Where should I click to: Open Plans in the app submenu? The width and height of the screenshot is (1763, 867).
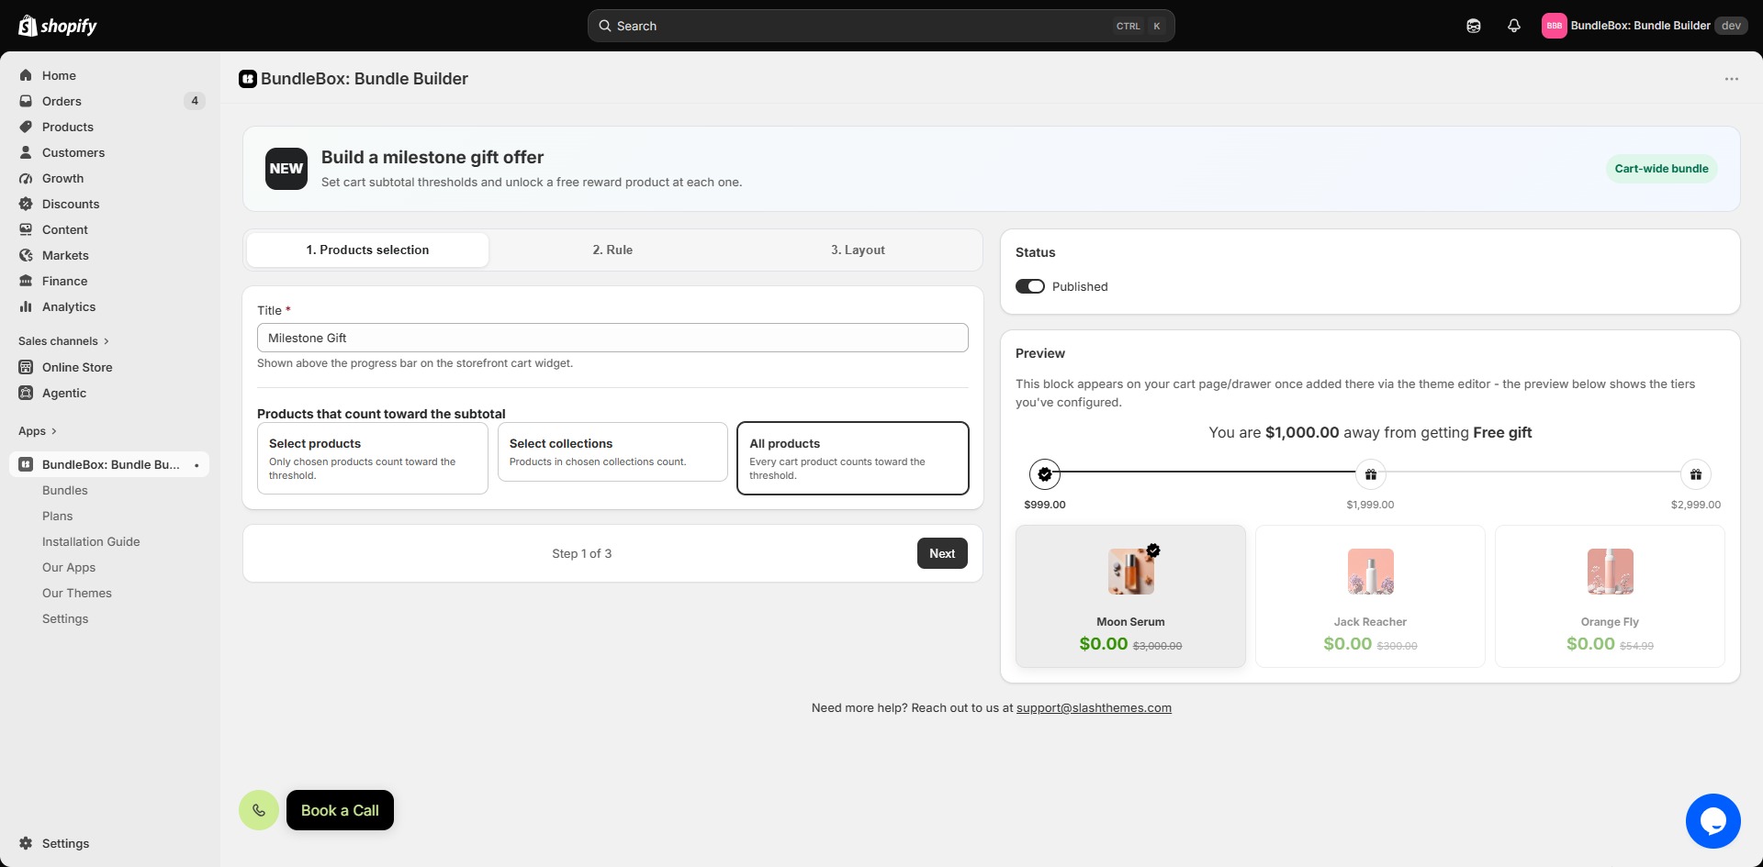tap(57, 516)
